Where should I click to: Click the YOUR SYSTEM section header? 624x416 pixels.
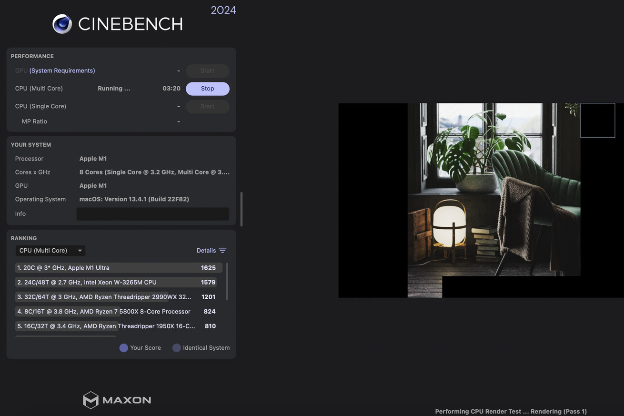[31, 145]
